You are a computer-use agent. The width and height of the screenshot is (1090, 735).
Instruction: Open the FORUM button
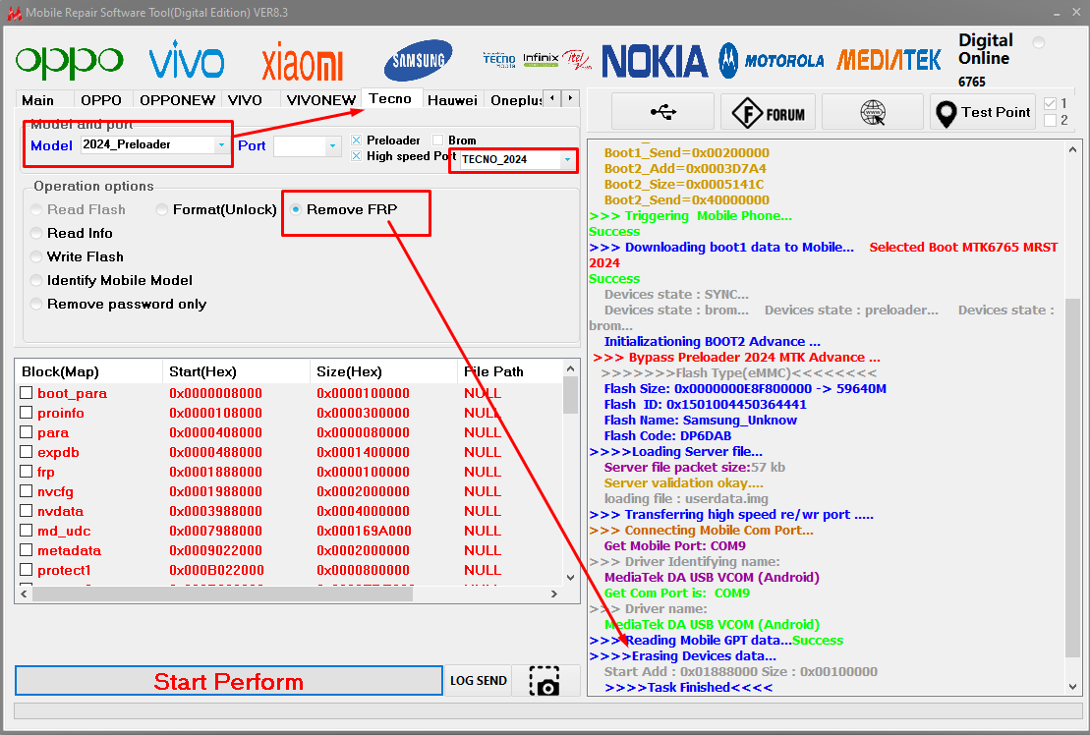tap(768, 112)
